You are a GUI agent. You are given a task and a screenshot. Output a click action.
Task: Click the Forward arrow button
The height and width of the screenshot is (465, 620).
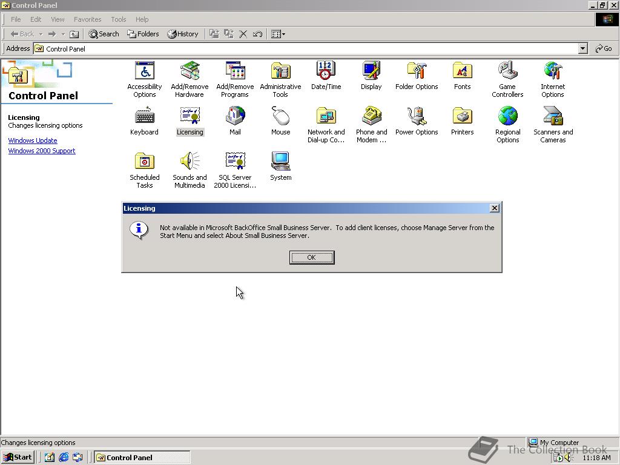(x=52, y=34)
